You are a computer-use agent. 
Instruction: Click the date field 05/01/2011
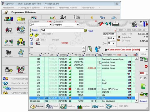pyautogui.click(x=109, y=34)
